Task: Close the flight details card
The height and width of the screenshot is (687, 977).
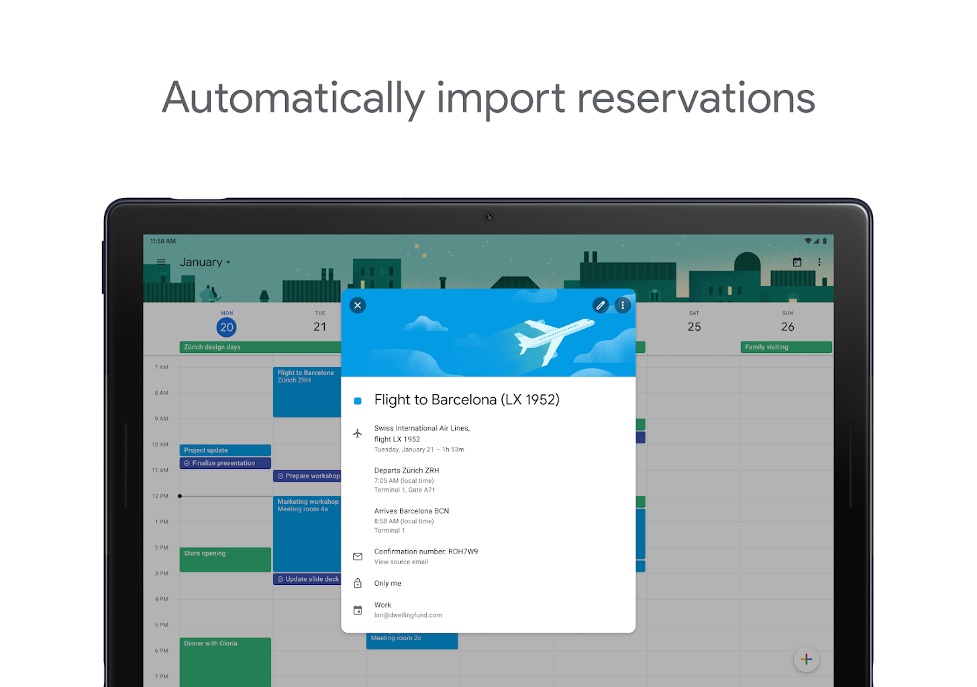Action: point(358,305)
